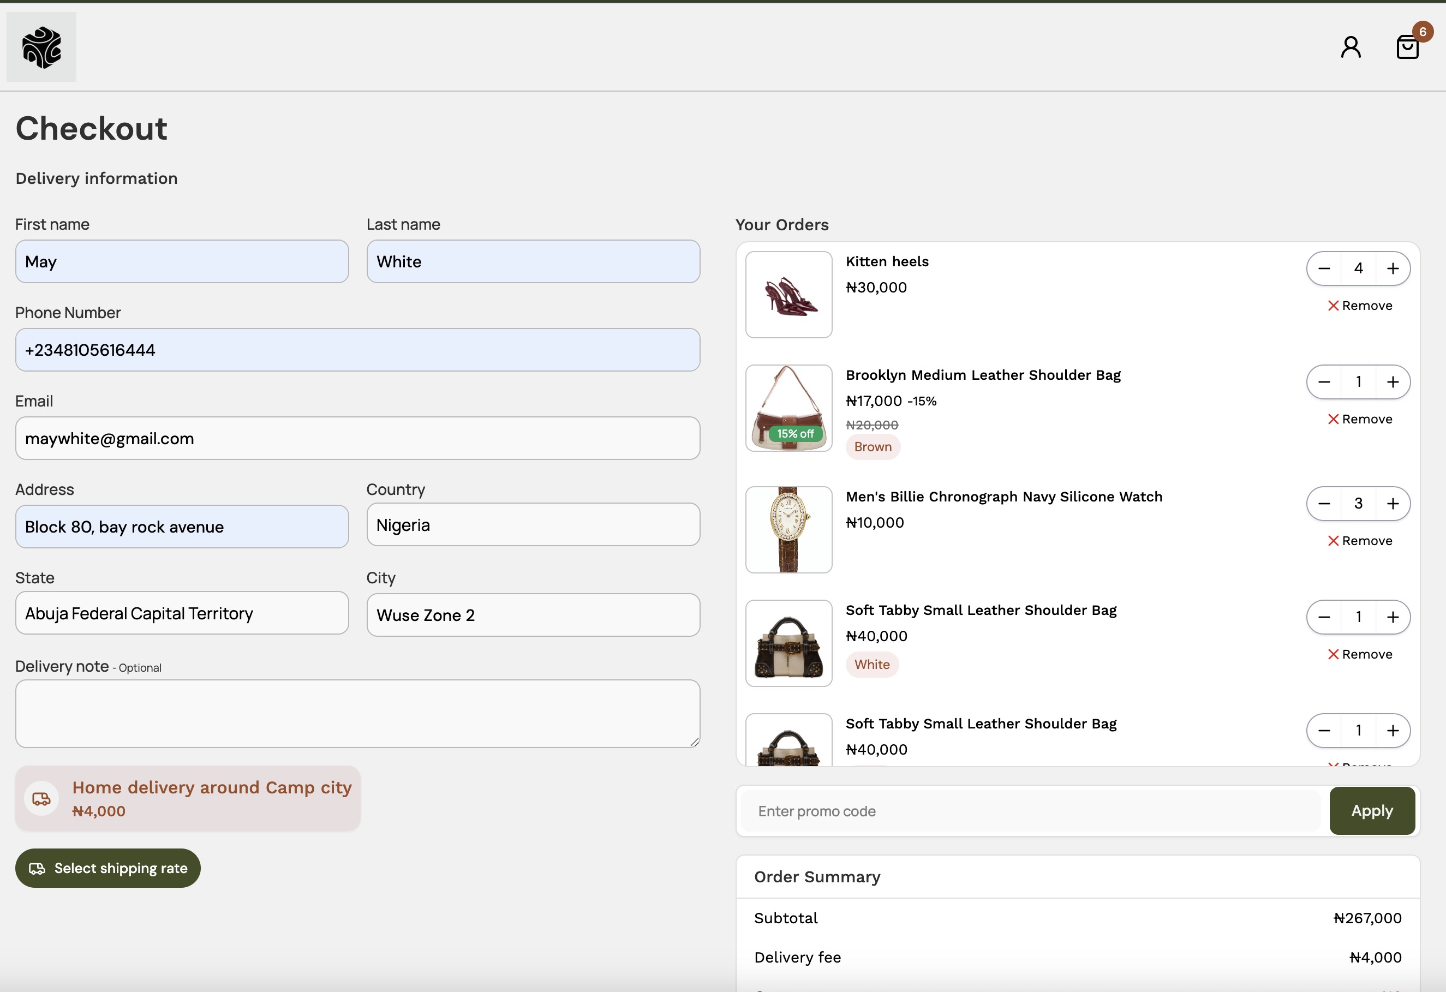Open the City dropdown showing Wuse Zone 2
The image size is (1446, 992).
pyautogui.click(x=533, y=615)
